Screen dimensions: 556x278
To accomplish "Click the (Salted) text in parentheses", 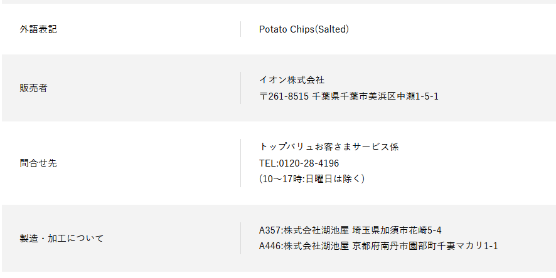I will 331,29.
